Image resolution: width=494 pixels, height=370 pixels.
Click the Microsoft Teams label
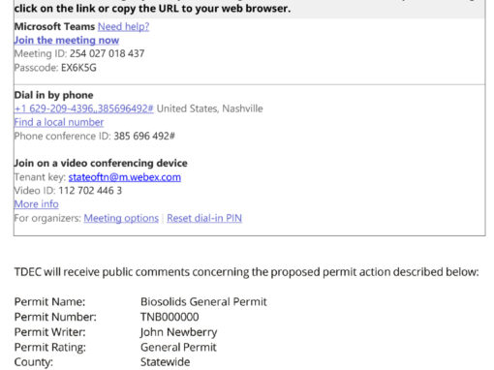54,26
